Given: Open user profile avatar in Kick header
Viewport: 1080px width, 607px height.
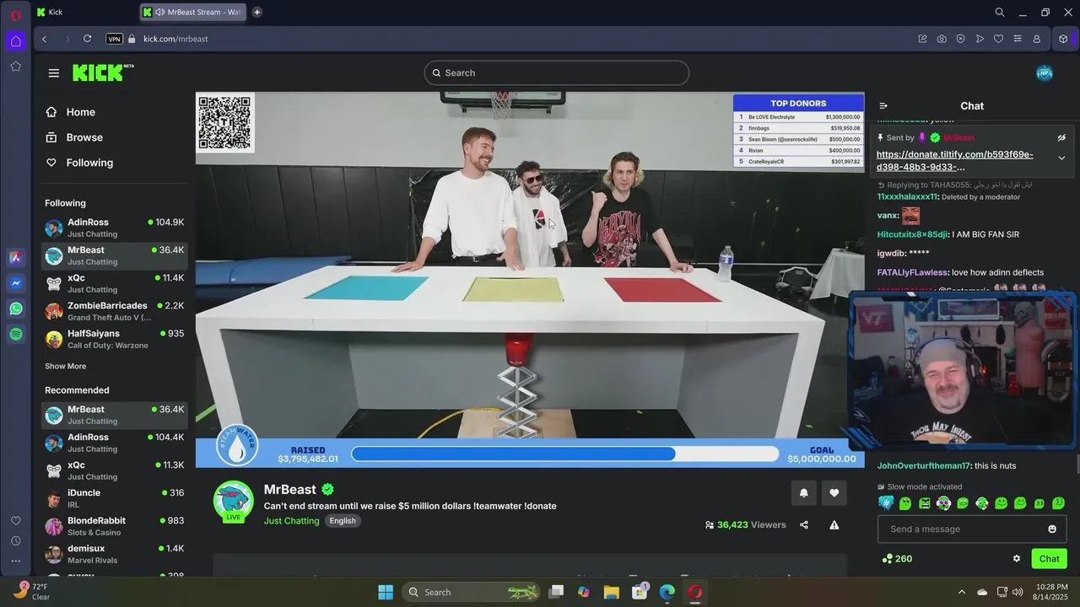Looking at the screenshot, I should click(1045, 73).
